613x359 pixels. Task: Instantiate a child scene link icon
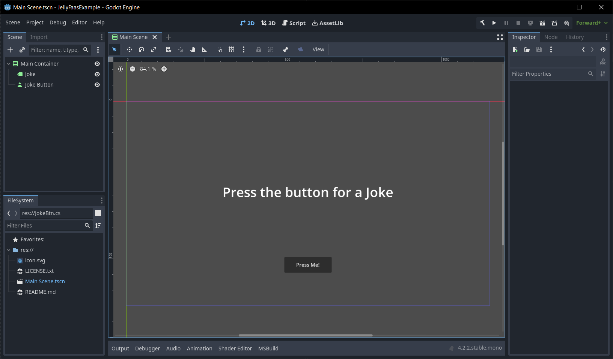[22, 50]
